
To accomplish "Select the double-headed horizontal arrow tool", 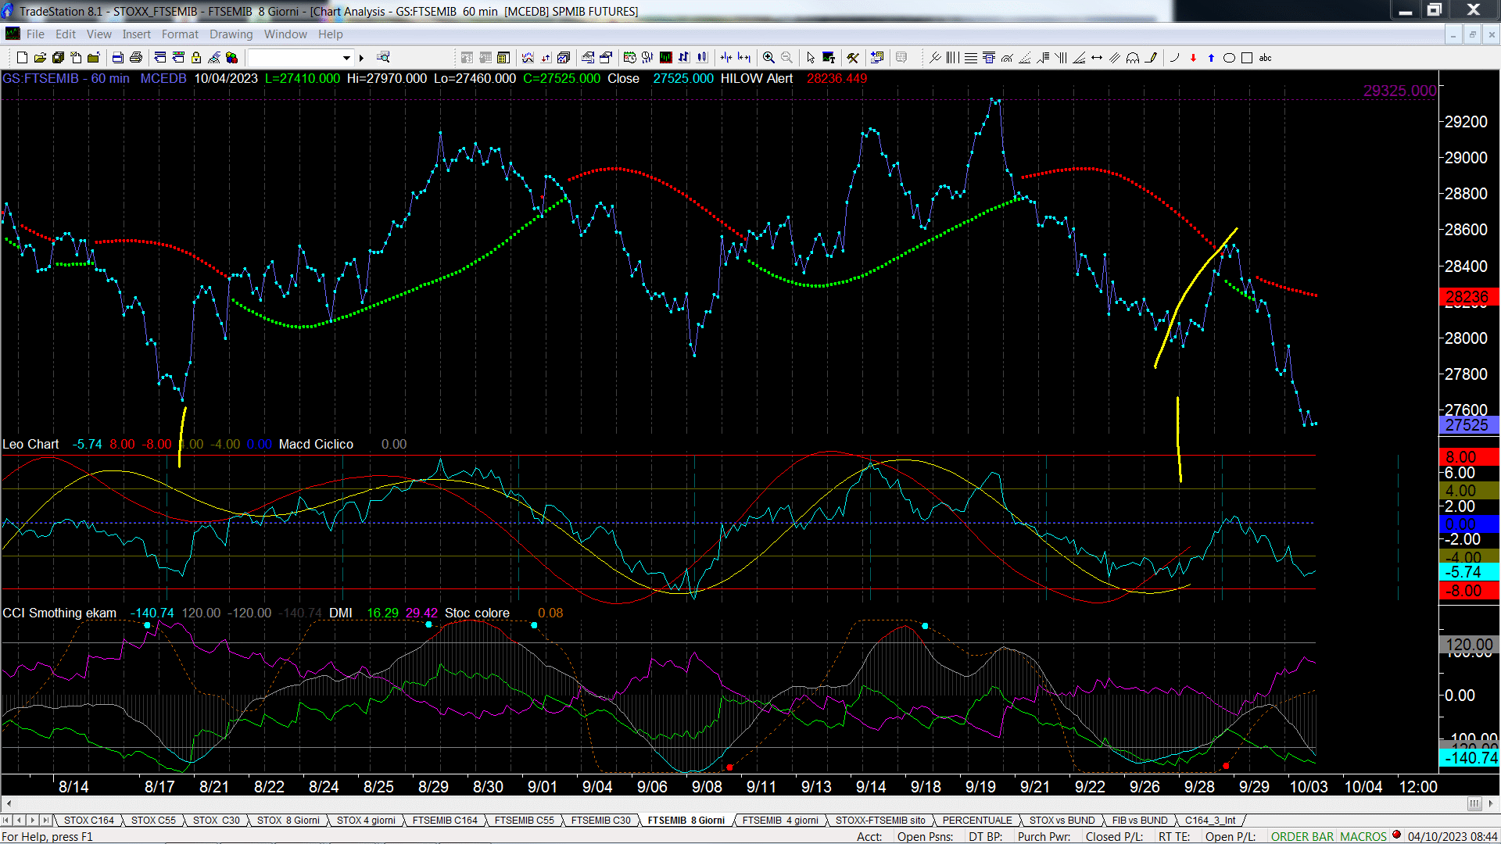I will [x=1097, y=58].
